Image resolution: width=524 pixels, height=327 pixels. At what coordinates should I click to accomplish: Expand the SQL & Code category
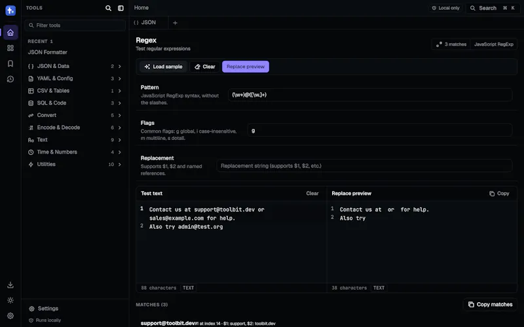(75, 103)
